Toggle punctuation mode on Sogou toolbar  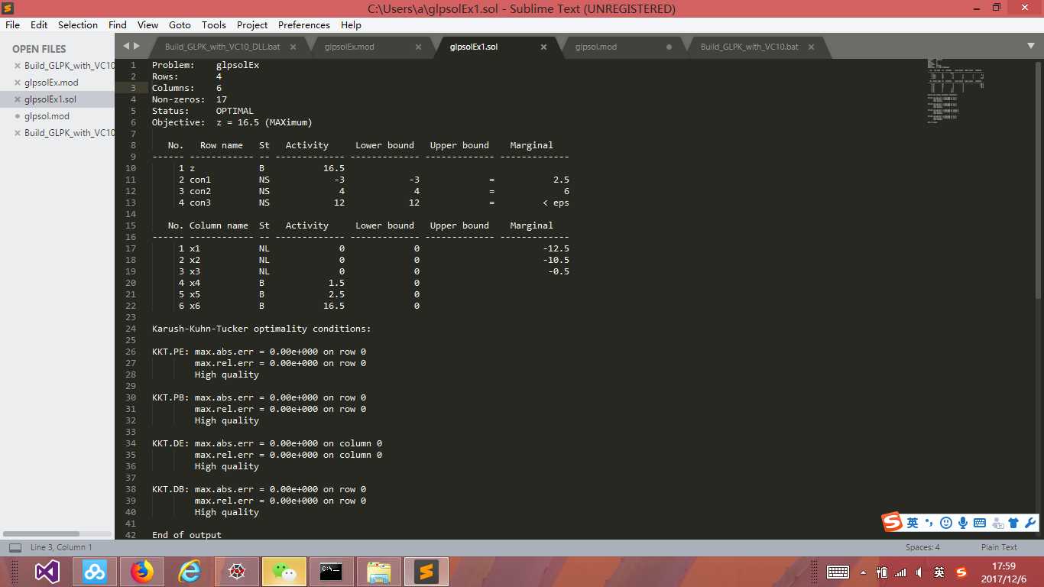[929, 523]
